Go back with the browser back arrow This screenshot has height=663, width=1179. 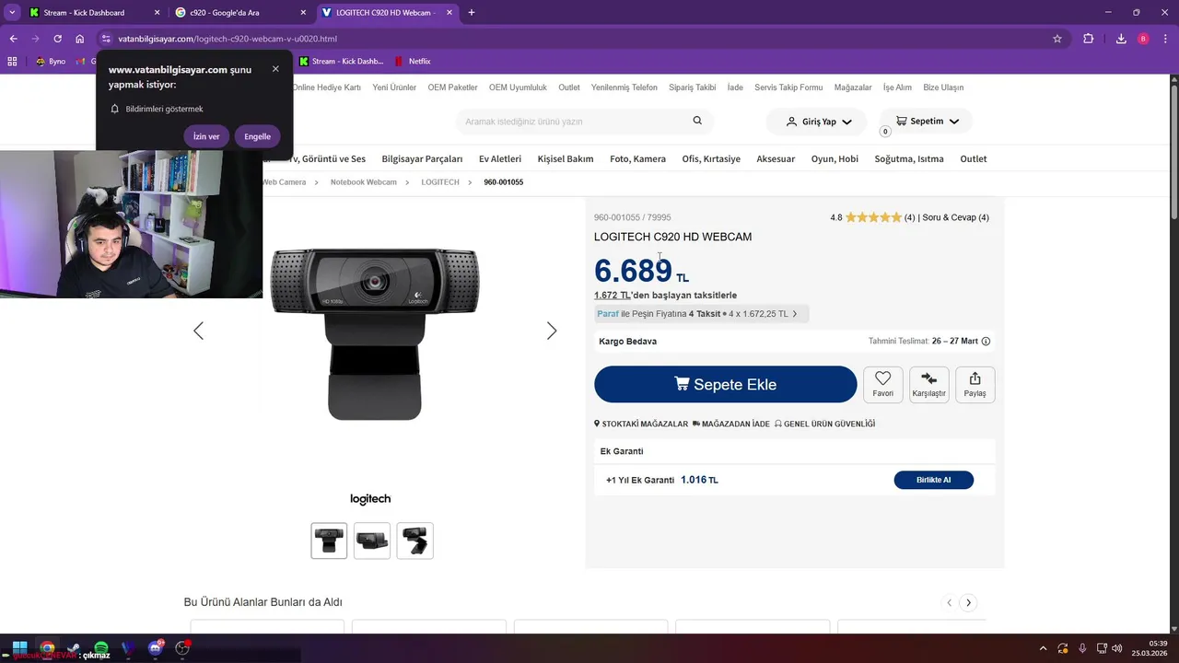pyautogui.click(x=13, y=39)
